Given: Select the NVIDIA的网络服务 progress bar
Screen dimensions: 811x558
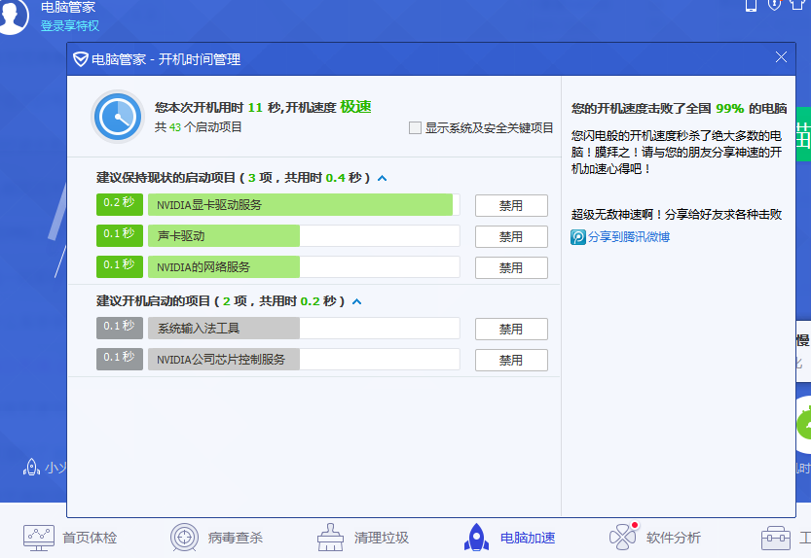Looking at the screenshot, I should coord(304,266).
